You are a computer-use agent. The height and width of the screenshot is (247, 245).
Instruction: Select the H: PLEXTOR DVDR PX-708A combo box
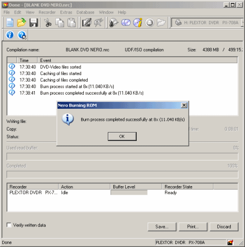coord(208,22)
